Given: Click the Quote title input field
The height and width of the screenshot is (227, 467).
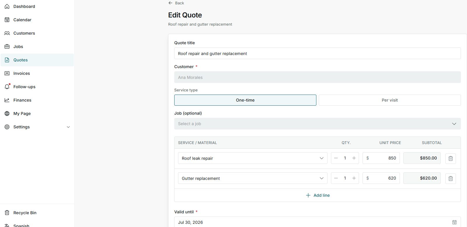Looking at the screenshot, I should coord(318,53).
